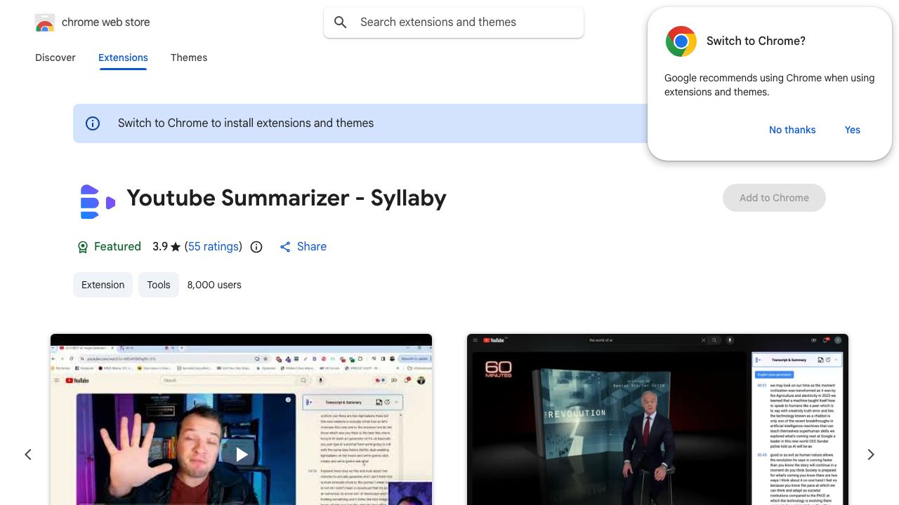Click the ratings info circle icon
Screen dimensions: 899x505
(x=256, y=247)
